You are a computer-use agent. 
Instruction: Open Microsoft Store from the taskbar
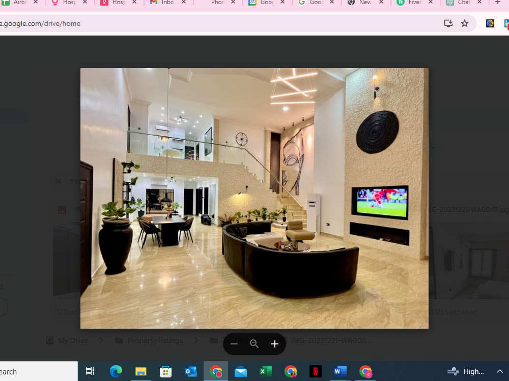[165, 371]
